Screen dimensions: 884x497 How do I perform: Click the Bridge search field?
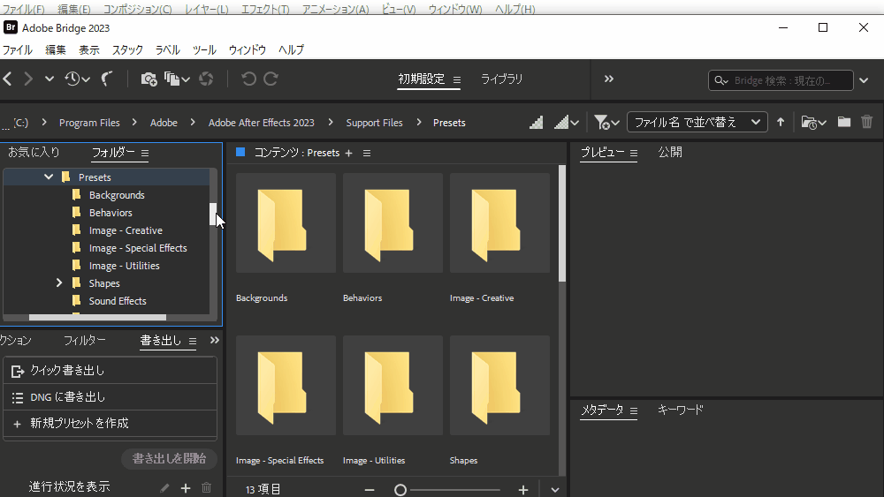pos(781,80)
